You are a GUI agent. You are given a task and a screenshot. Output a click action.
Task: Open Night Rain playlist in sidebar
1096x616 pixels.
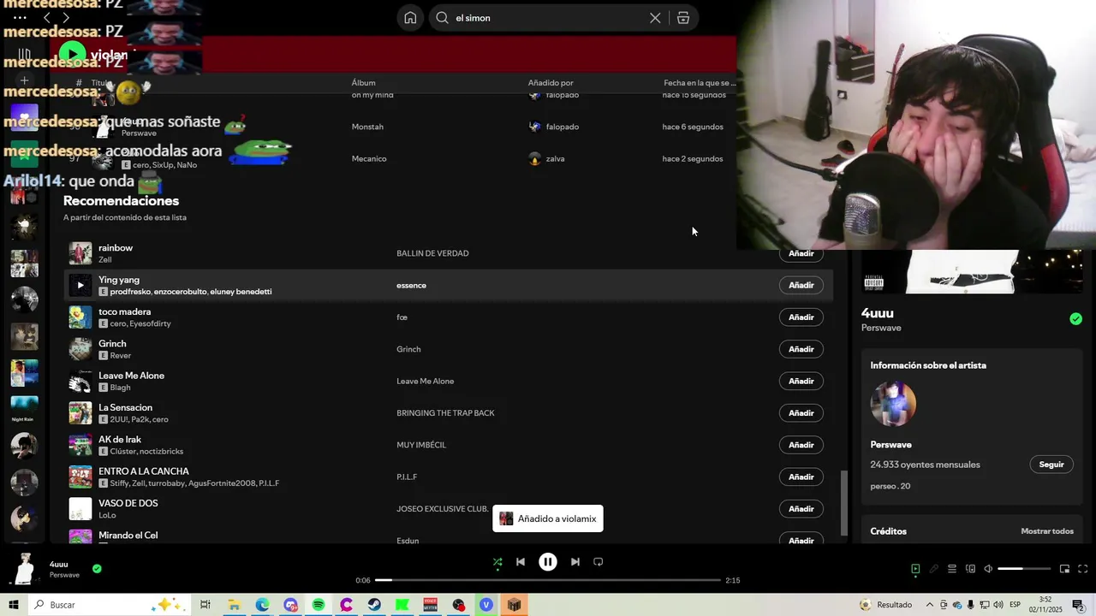(24, 408)
